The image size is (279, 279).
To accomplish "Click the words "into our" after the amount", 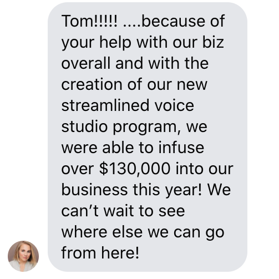I will pos(204,169).
